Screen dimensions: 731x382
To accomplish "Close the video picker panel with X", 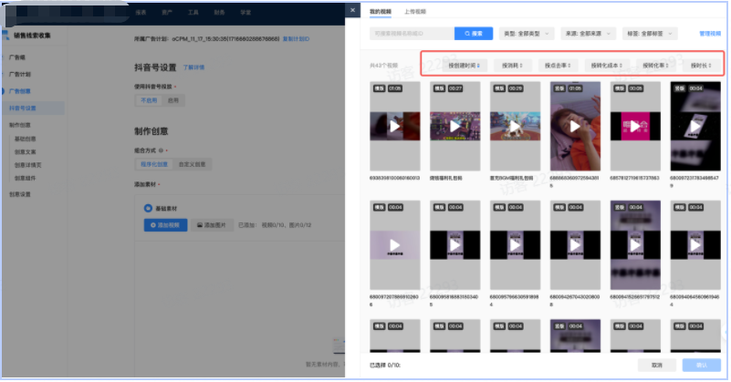I will click(x=353, y=11).
